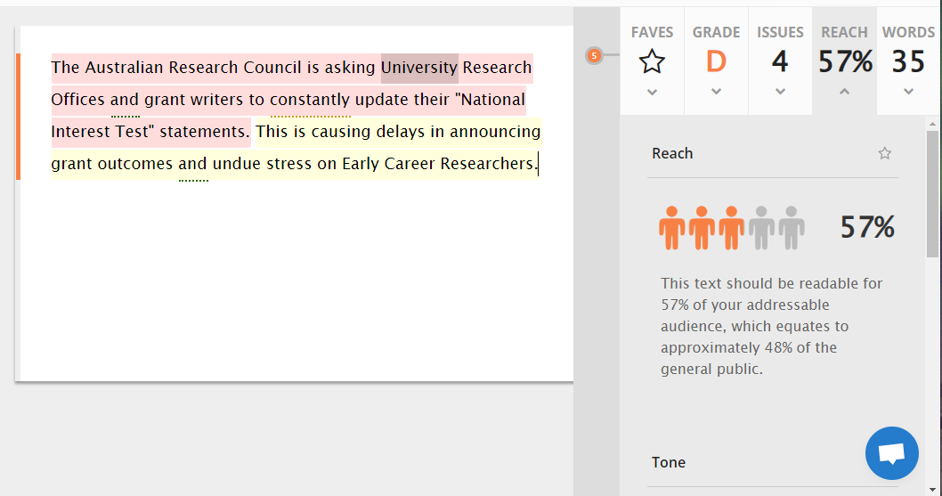942x496 pixels.
Task: Click underlined 'and' after Offices
Action: tap(125, 100)
